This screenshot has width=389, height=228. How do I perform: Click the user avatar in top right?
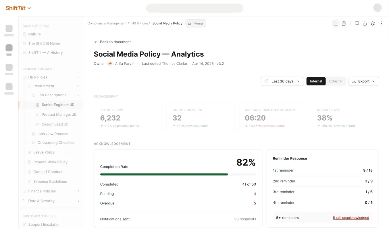pos(378,8)
